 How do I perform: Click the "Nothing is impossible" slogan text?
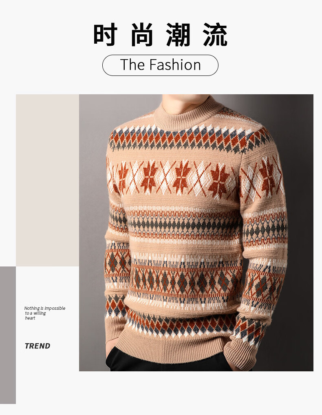pos(45,308)
